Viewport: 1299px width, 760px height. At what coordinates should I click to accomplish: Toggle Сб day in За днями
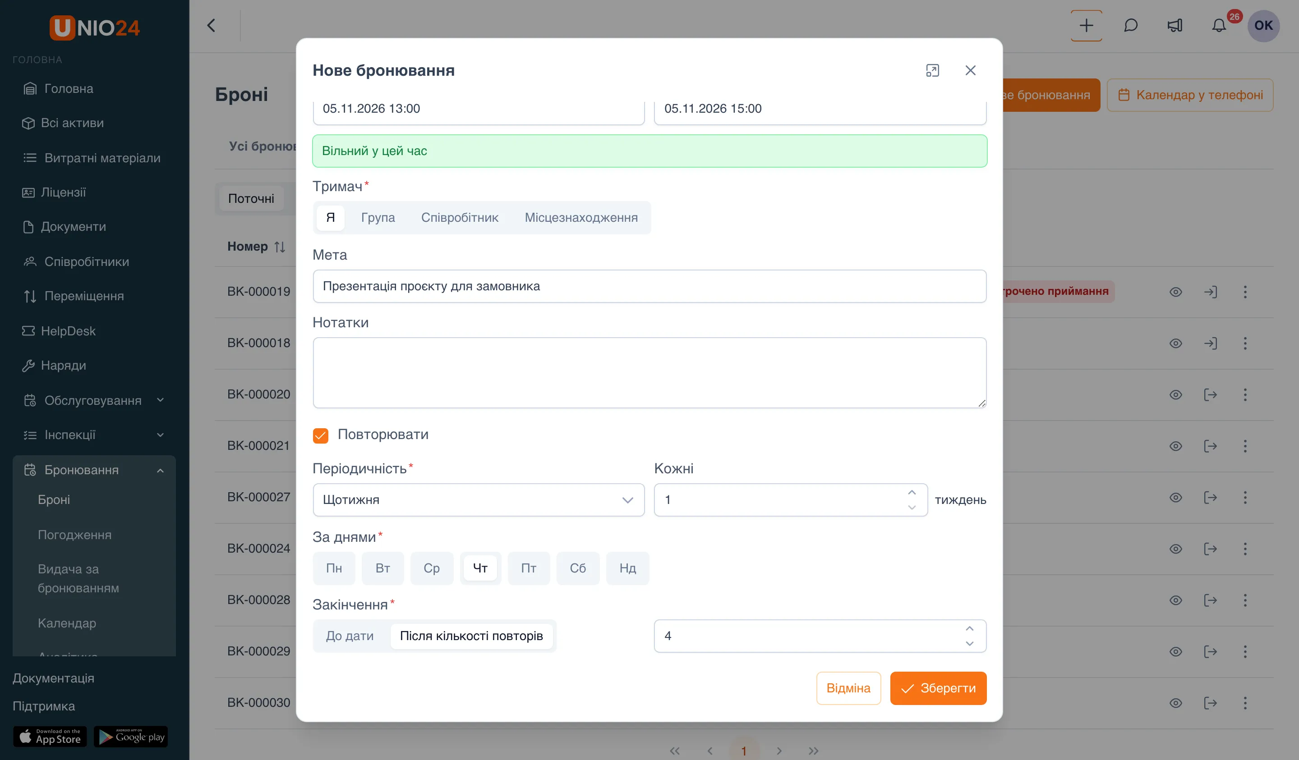pyautogui.click(x=578, y=568)
